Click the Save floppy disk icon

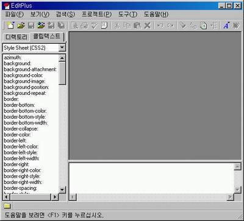tap(31, 26)
